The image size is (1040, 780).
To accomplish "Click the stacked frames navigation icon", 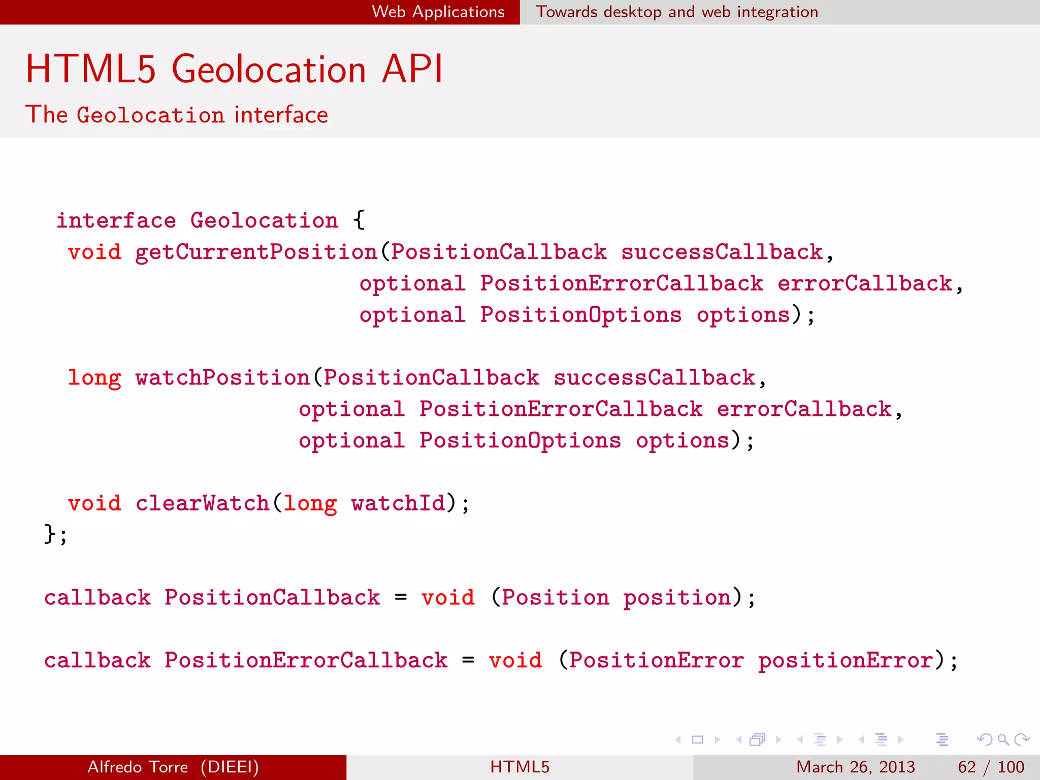I will click(757, 740).
